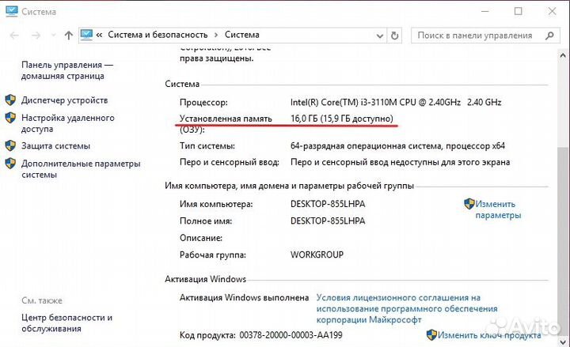Expand the breadcrumb chevron before 'Система и безопасность'

[99, 35]
